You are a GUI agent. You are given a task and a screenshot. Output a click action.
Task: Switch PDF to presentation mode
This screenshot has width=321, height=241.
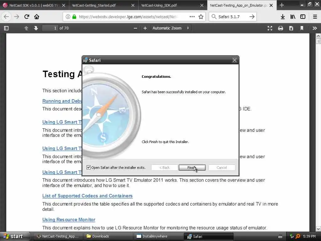coord(270,28)
